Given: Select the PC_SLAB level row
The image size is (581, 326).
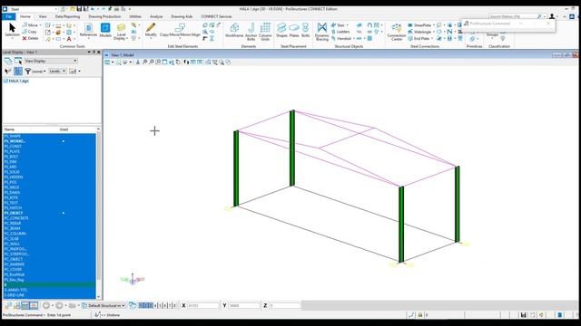Looking at the screenshot, I should [50, 239].
